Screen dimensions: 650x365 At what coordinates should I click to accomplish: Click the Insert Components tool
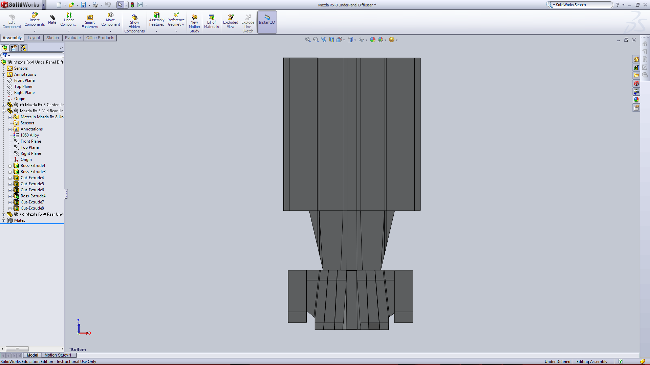[35, 20]
